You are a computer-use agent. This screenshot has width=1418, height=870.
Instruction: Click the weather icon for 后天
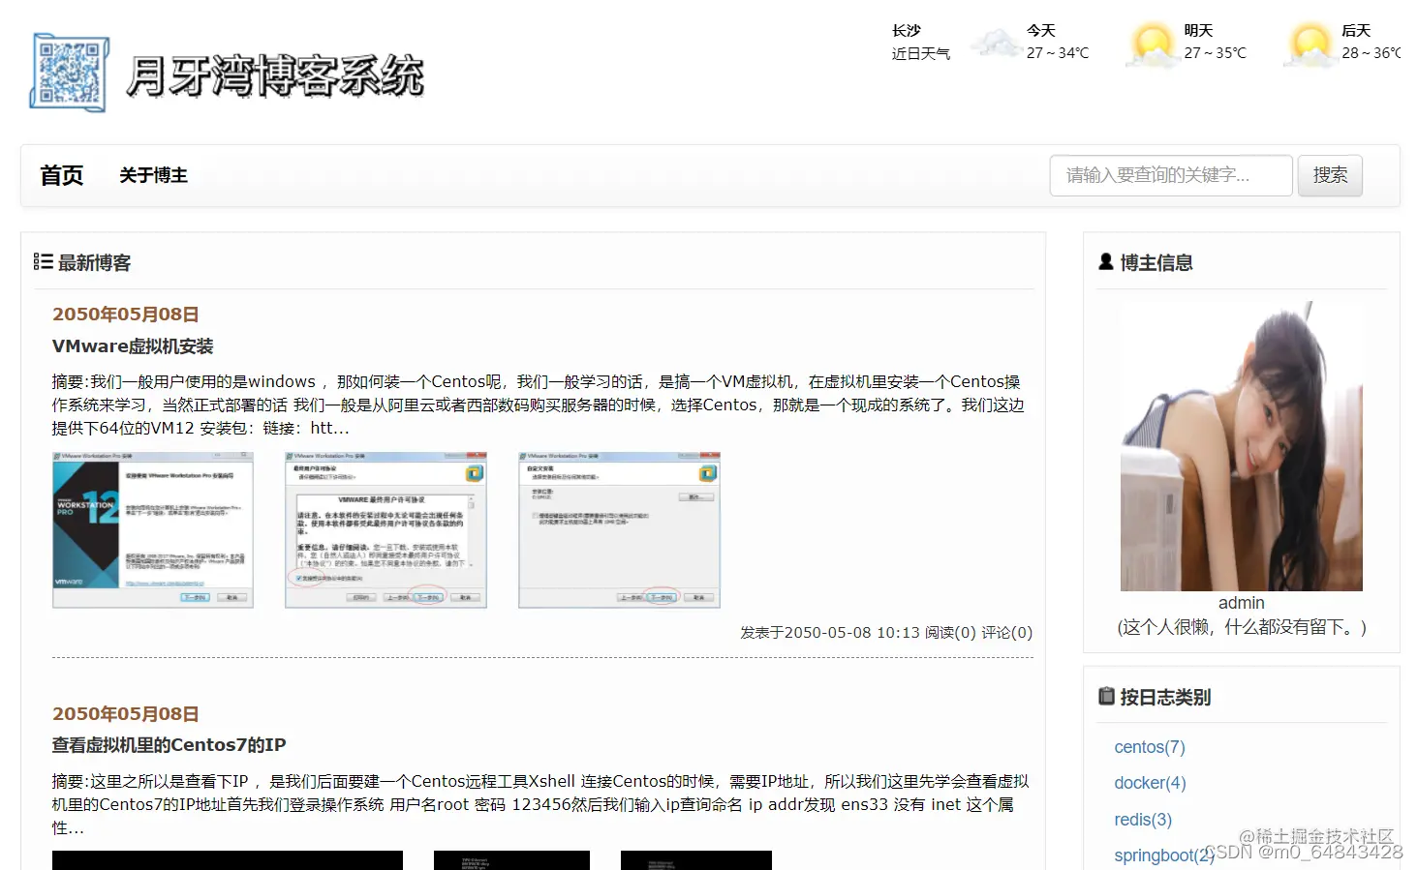click(1310, 44)
